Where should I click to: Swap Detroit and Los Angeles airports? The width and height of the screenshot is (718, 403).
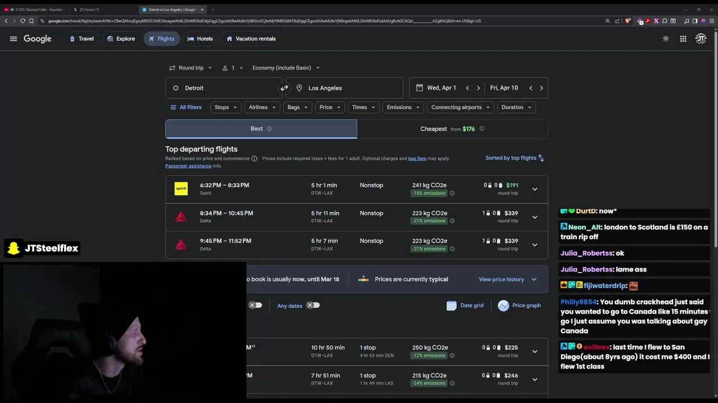click(x=284, y=88)
